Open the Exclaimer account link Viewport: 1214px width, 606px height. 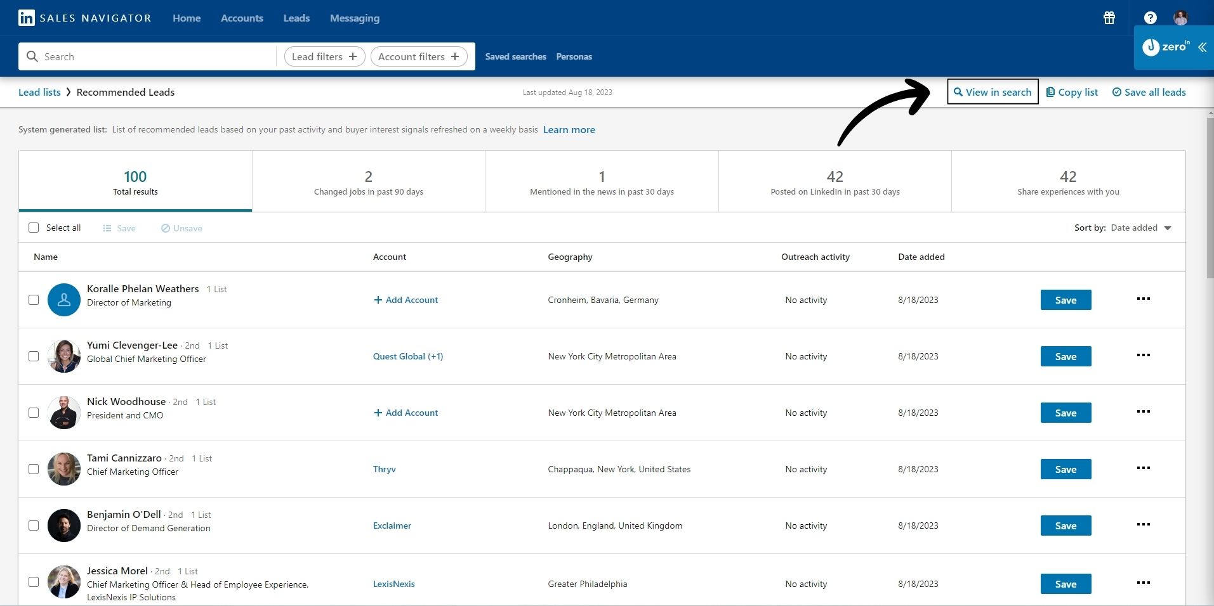392,525
